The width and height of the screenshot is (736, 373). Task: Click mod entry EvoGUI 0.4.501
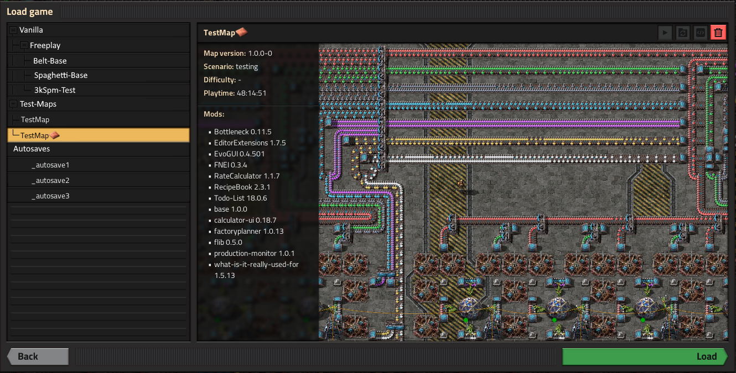click(x=240, y=154)
